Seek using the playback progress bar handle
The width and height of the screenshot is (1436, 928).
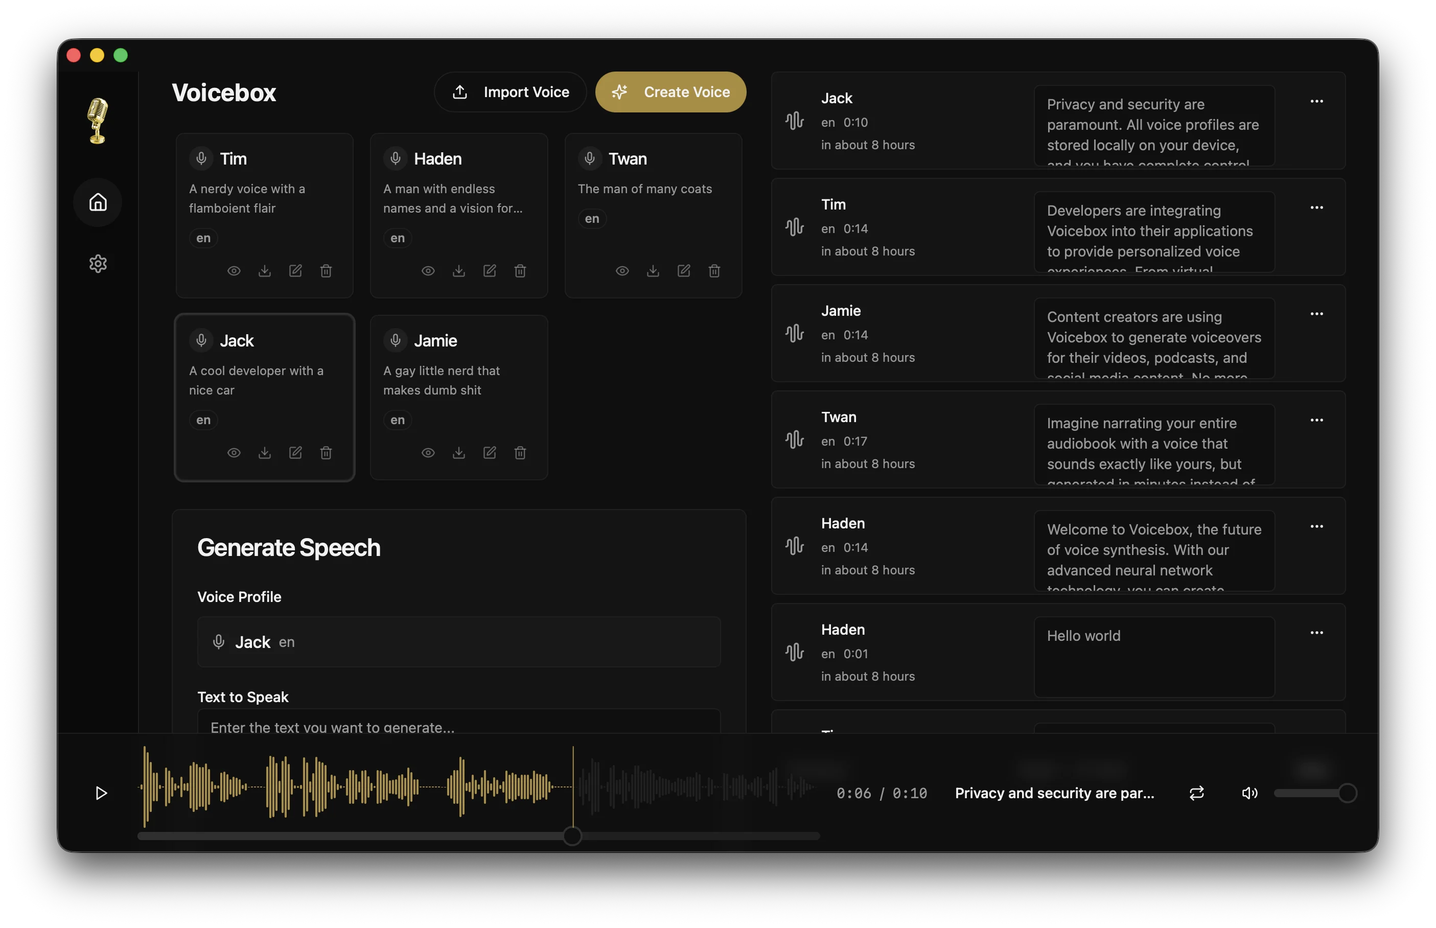point(572,836)
